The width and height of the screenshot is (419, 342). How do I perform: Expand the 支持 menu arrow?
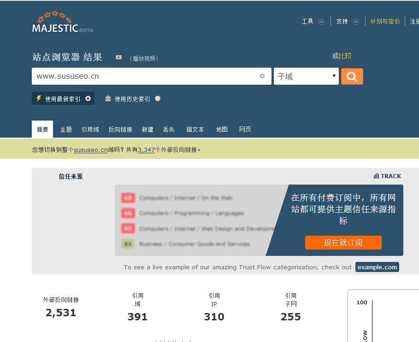click(x=356, y=22)
